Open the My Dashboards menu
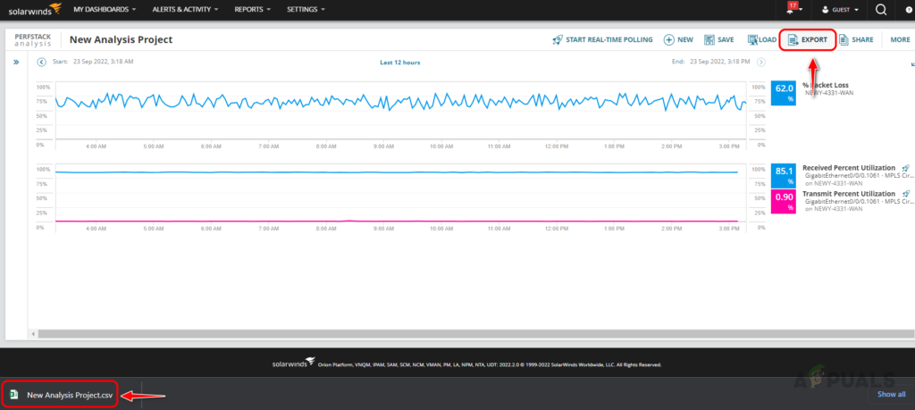 [105, 9]
